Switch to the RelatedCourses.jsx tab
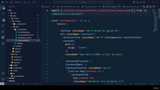The height and width of the screenshot is (90, 160). coord(132,7)
